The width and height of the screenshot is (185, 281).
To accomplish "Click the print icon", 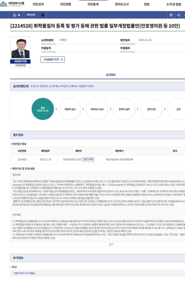I will tap(171, 15).
